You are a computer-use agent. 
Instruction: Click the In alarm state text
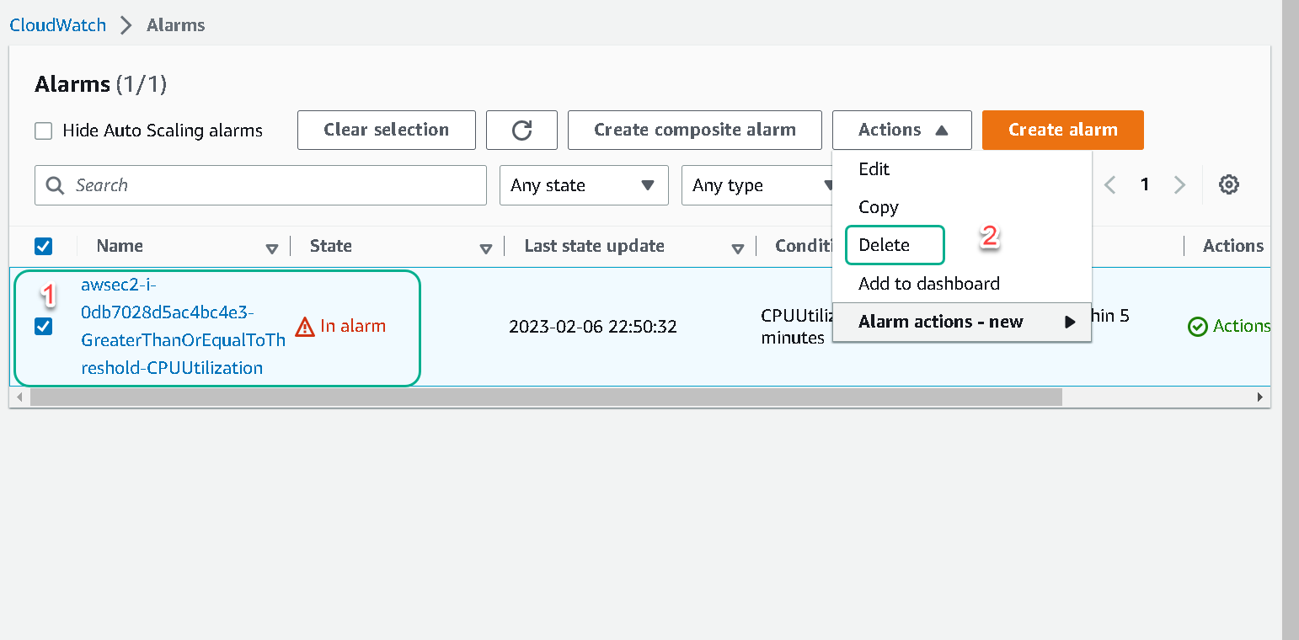click(x=353, y=327)
